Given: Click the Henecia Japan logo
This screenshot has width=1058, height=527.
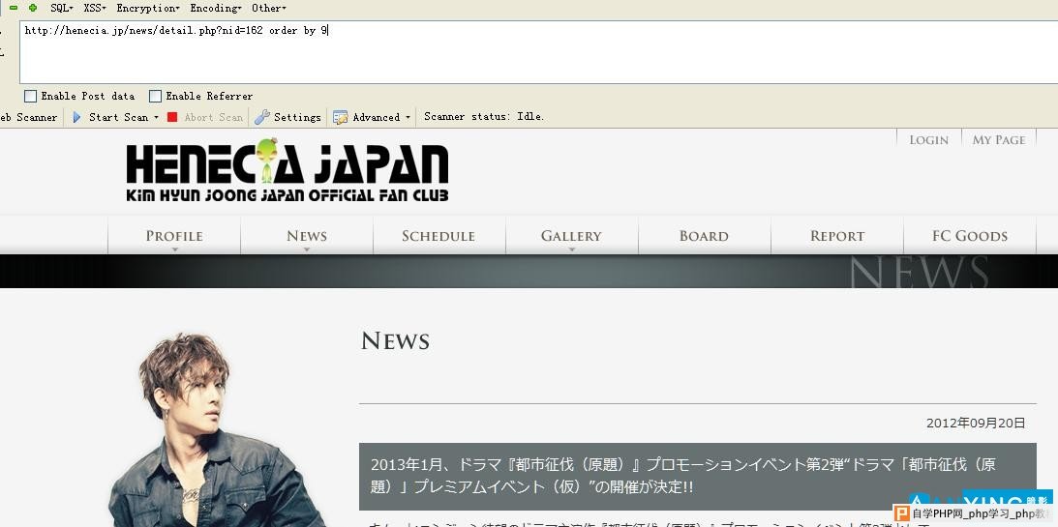Looking at the screenshot, I should pyautogui.click(x=287, y=170).
